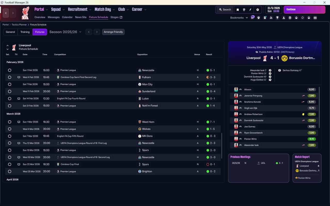Click the Continue button
330x206 pixels.
coord(304,10)
